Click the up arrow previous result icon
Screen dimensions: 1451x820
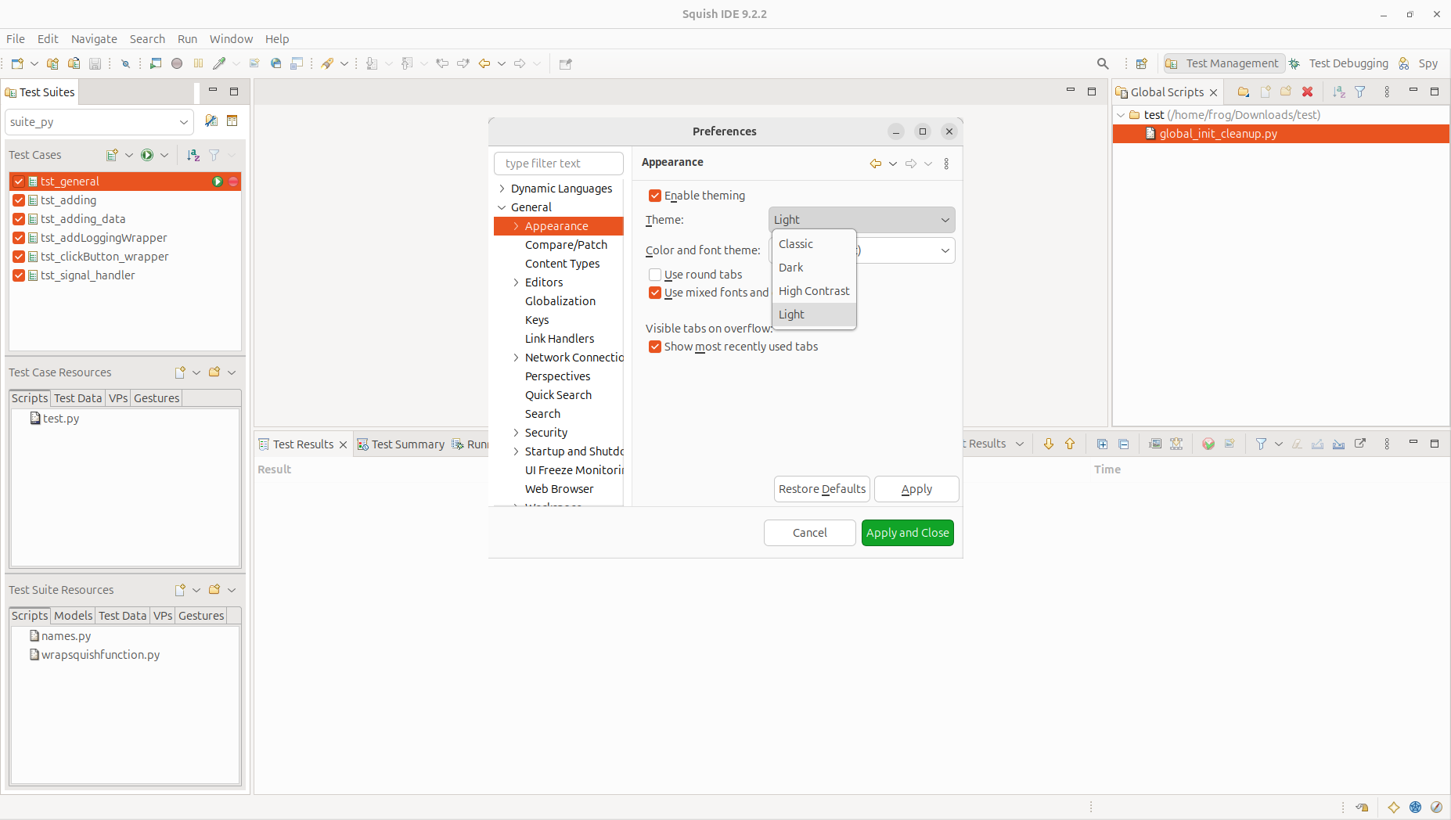coord(1070,444)
